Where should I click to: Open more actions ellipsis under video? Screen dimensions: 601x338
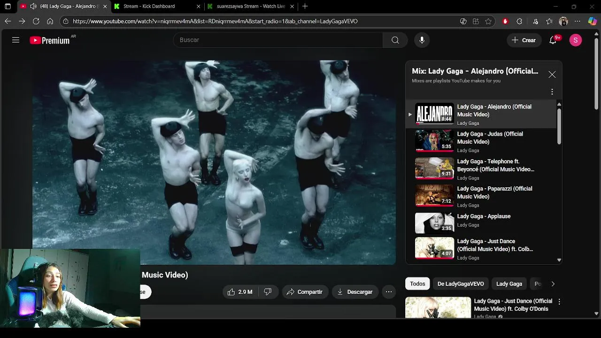coord(389,292)
